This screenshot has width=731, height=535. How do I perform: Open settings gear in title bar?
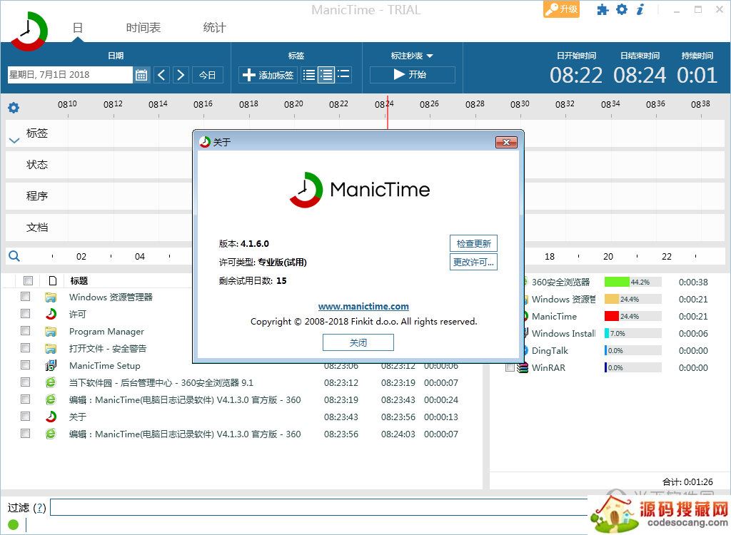click(622, 10)
